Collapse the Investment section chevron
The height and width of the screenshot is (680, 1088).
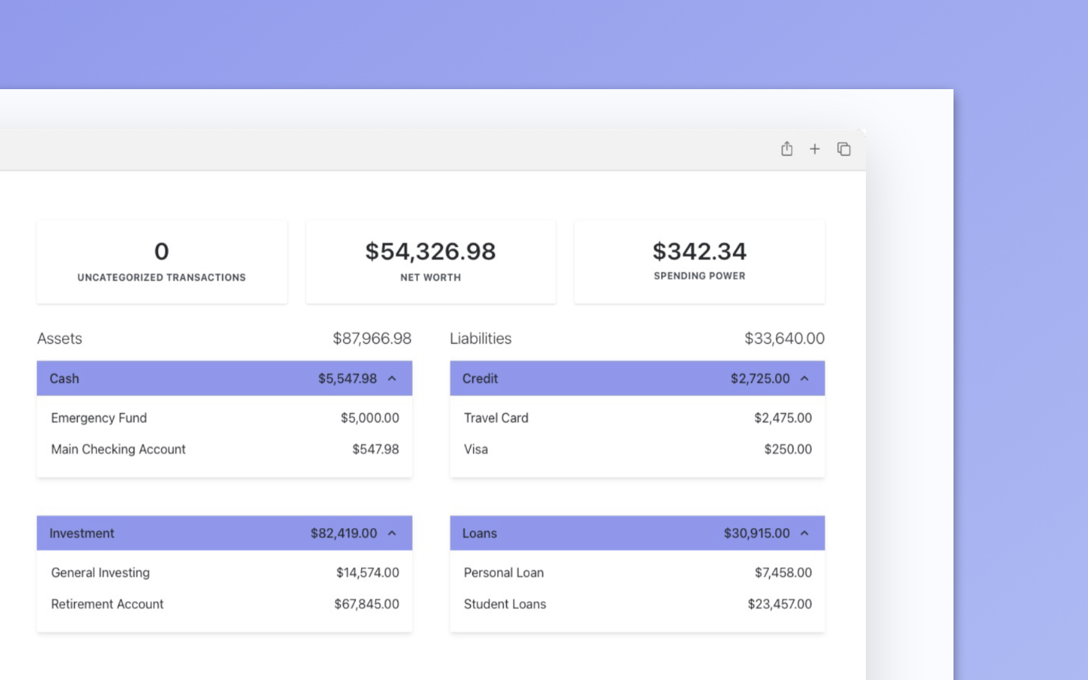point(392,533)
